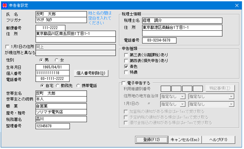Choose 携帯電話 phone type
Viewport: 244px width, 149px height.
pyautogui.click(x=78, y=86)
